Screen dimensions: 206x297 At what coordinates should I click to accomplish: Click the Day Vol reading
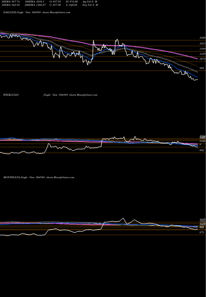pos(90,5)
